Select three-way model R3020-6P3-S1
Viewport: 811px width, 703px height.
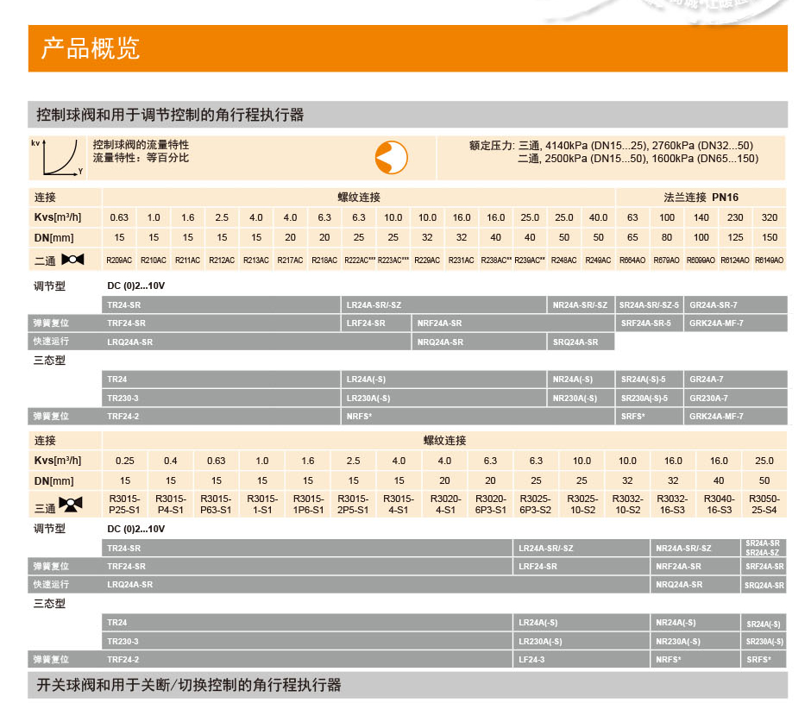pyautogui.click(x=490, y=505)
